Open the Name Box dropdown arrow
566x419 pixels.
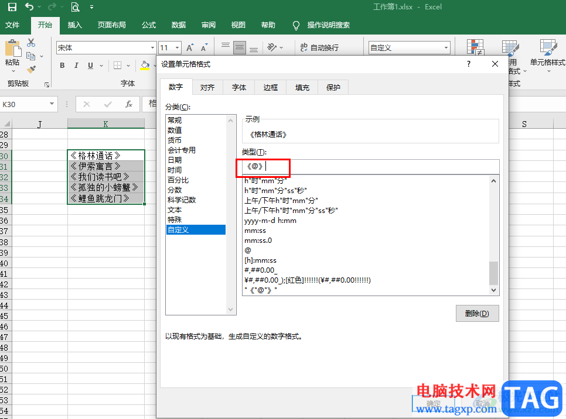(52, 104)
